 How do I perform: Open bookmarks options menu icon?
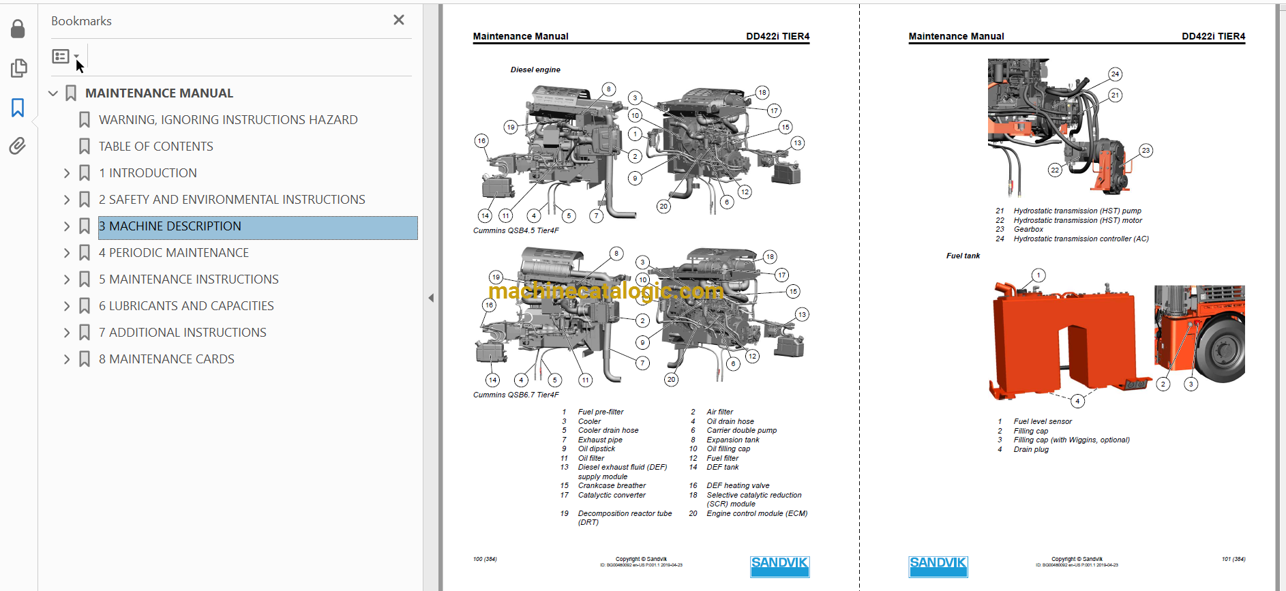(65, 57)
